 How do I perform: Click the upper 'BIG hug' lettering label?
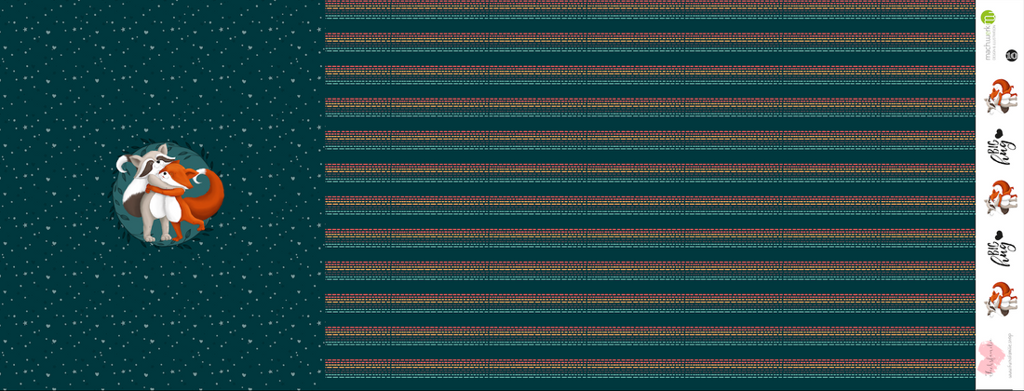pyautogui.click(x=1001, y=147)
